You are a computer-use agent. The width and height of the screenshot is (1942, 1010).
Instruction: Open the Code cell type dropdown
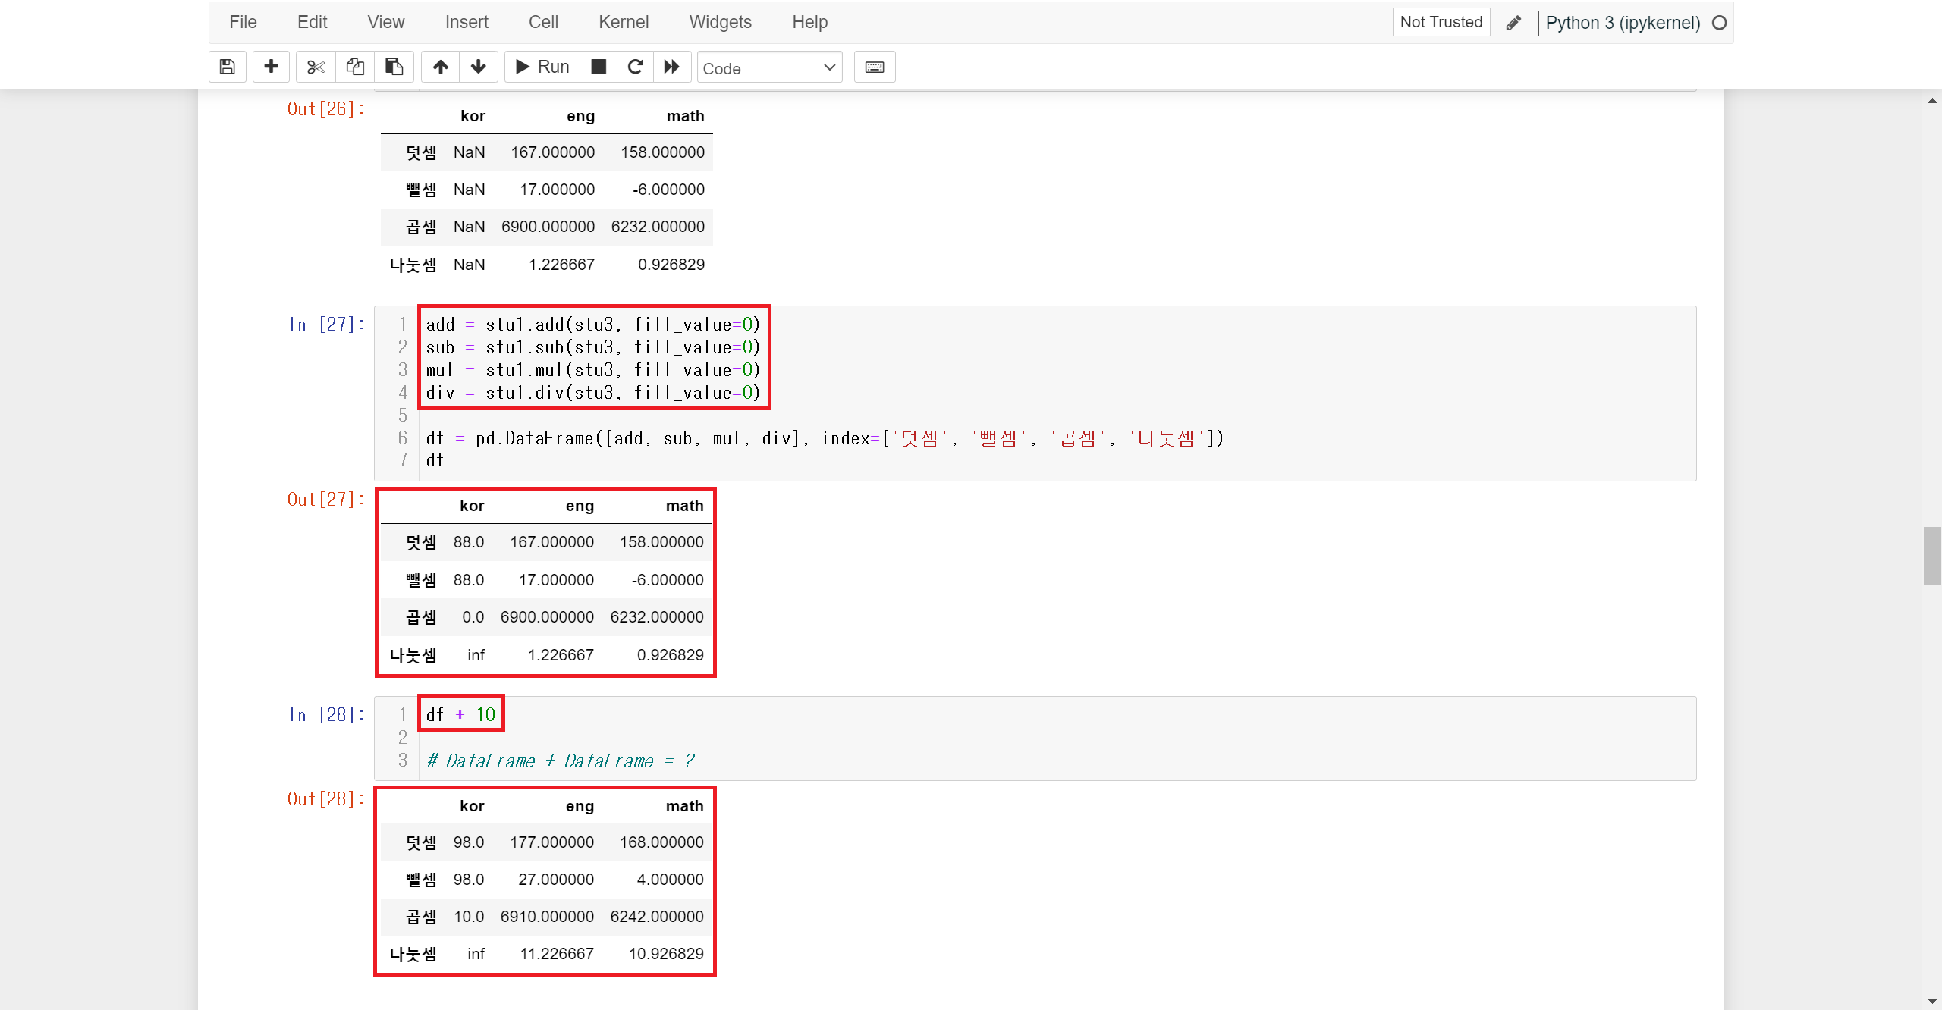[768, 68]
